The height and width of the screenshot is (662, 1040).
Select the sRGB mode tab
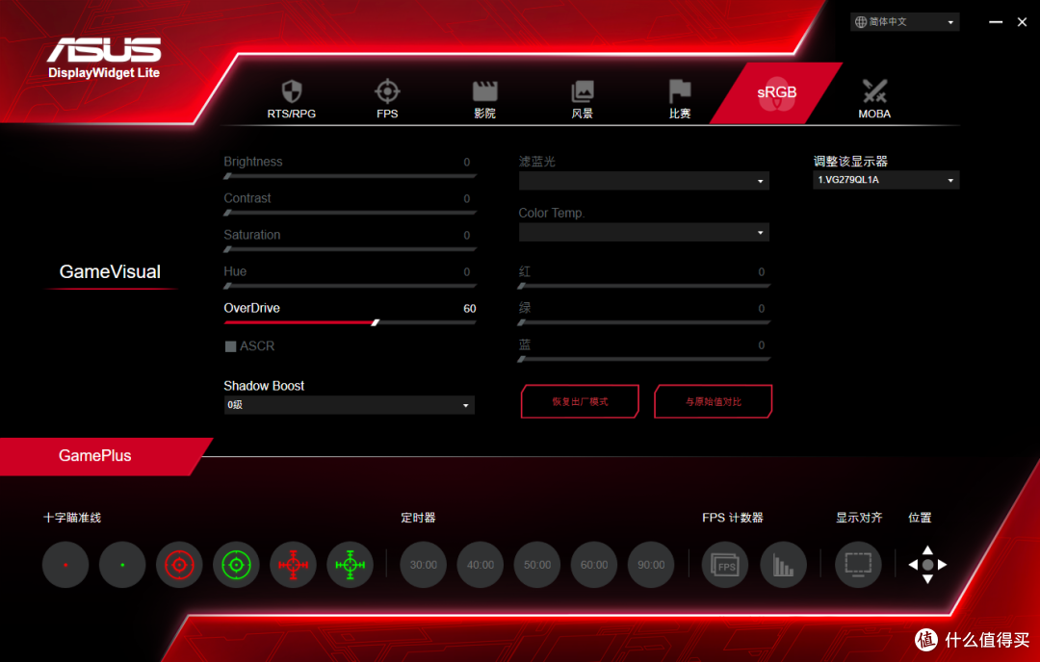coord(776,92)
